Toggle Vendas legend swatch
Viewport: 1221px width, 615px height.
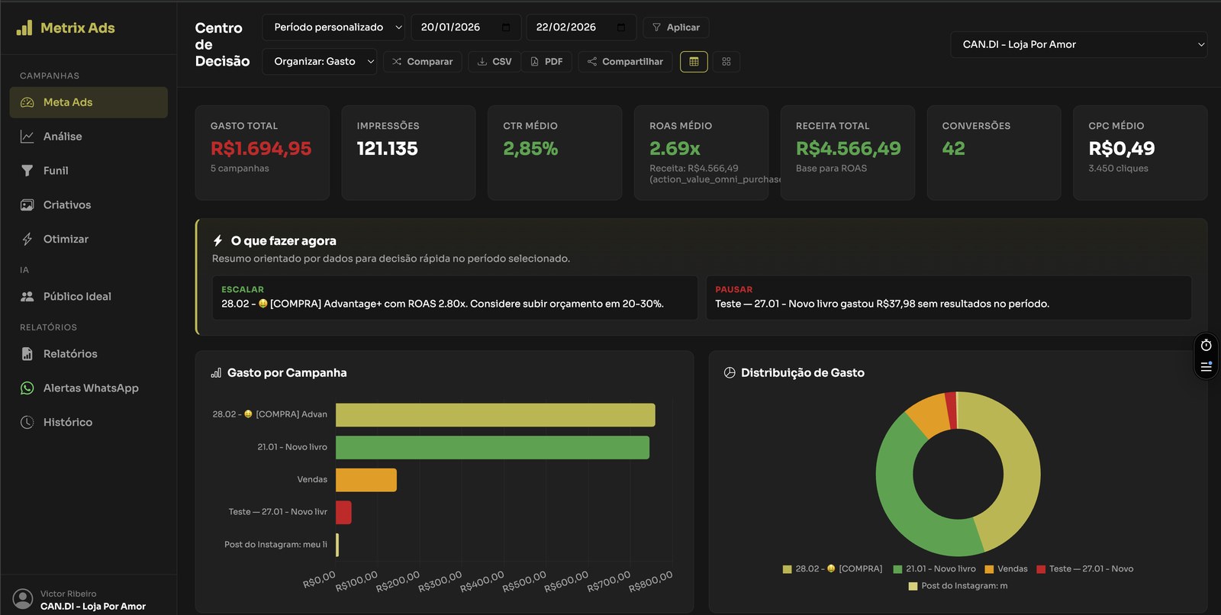(x=989, y=569)
